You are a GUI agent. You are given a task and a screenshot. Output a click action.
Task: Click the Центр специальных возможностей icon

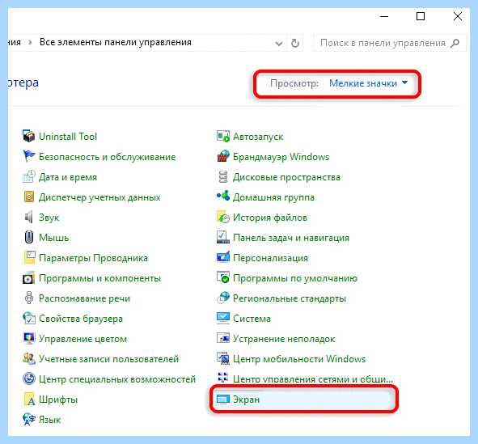point(29,378)
